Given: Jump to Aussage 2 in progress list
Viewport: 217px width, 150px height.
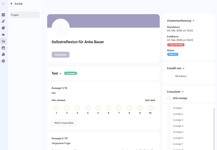Looking at the screenshot, I should pyautogui.click(x=178, y=114).
